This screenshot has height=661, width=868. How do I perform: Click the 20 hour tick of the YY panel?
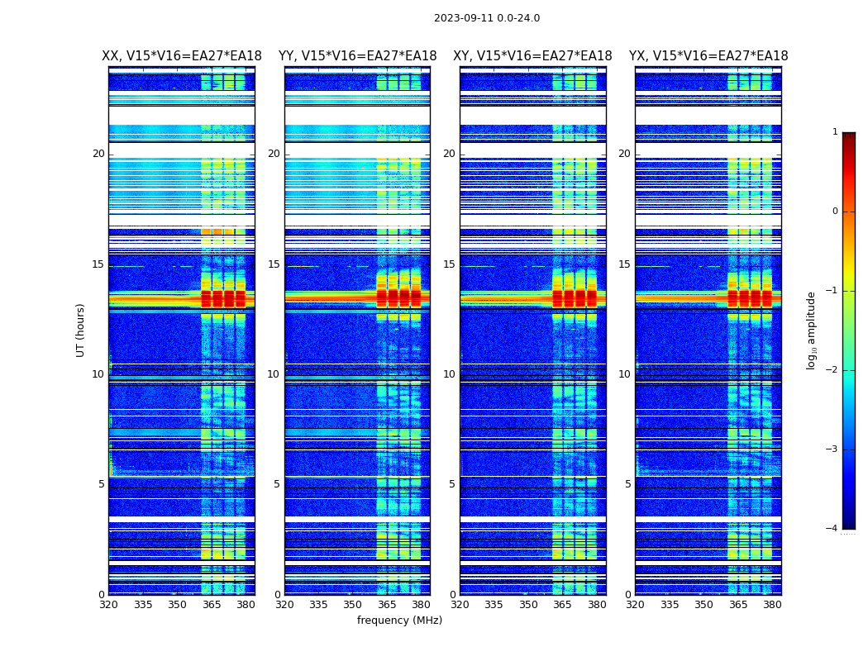click(274, 154)
